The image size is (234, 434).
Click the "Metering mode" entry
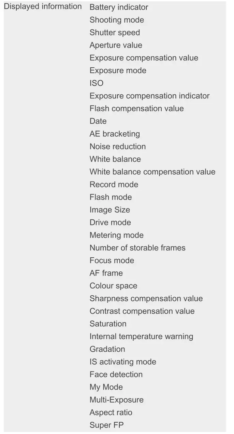(116, 235)
